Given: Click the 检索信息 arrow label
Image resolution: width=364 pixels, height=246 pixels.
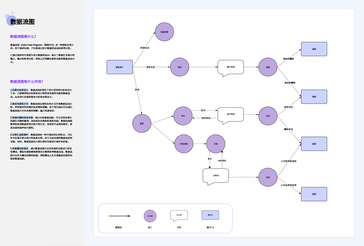Looking at the screenshot, I should coord(145,48).
